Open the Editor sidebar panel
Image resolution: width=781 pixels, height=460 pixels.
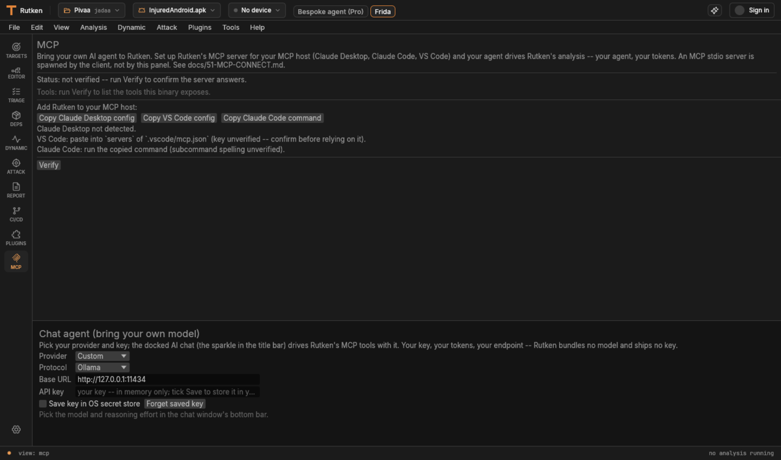pos(16,73)
